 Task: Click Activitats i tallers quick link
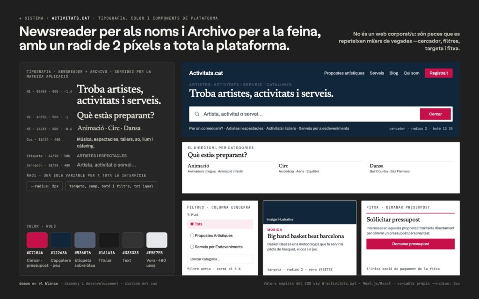pos(281,128)
